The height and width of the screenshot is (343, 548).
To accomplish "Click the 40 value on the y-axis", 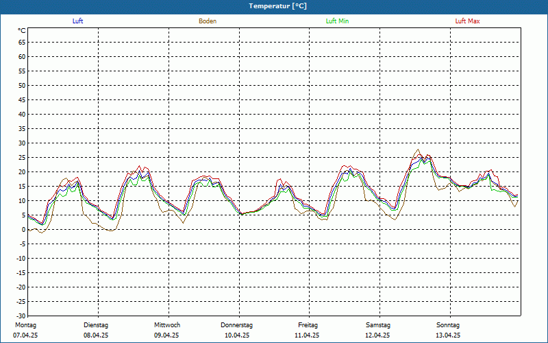I will pos(22,115).
